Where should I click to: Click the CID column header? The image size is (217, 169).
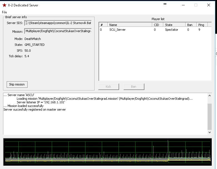(158, 25)
